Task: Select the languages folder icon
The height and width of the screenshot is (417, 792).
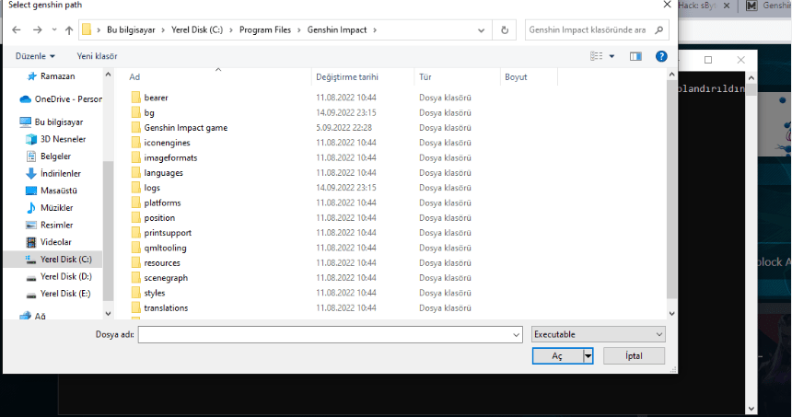Action: click(x=136, y=172)
